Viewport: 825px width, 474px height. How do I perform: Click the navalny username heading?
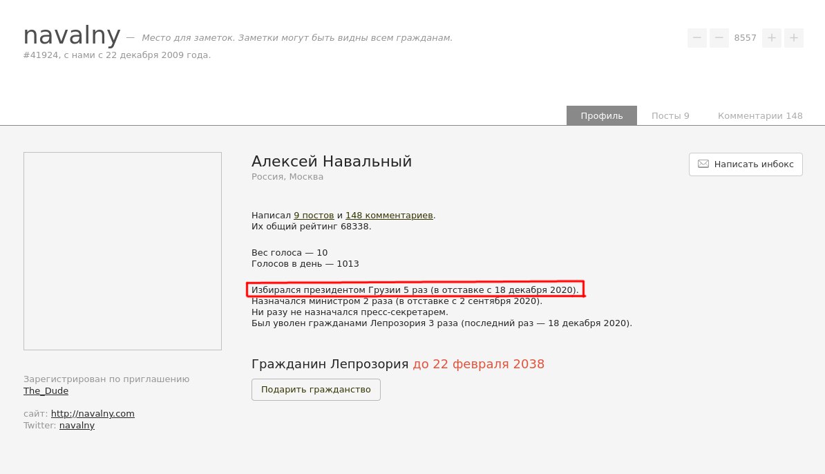(x=72, y=35)
